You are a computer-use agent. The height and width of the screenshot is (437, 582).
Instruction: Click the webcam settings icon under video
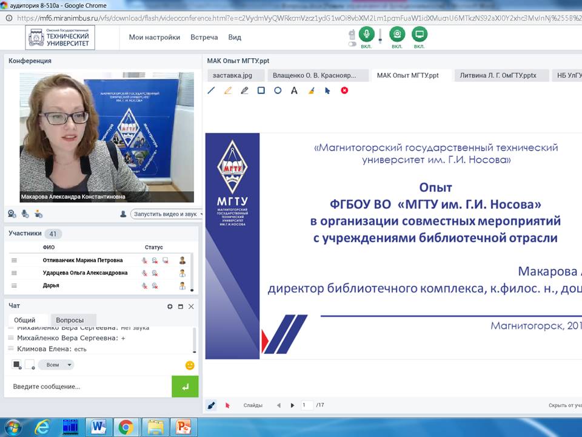tap(12, 214)
